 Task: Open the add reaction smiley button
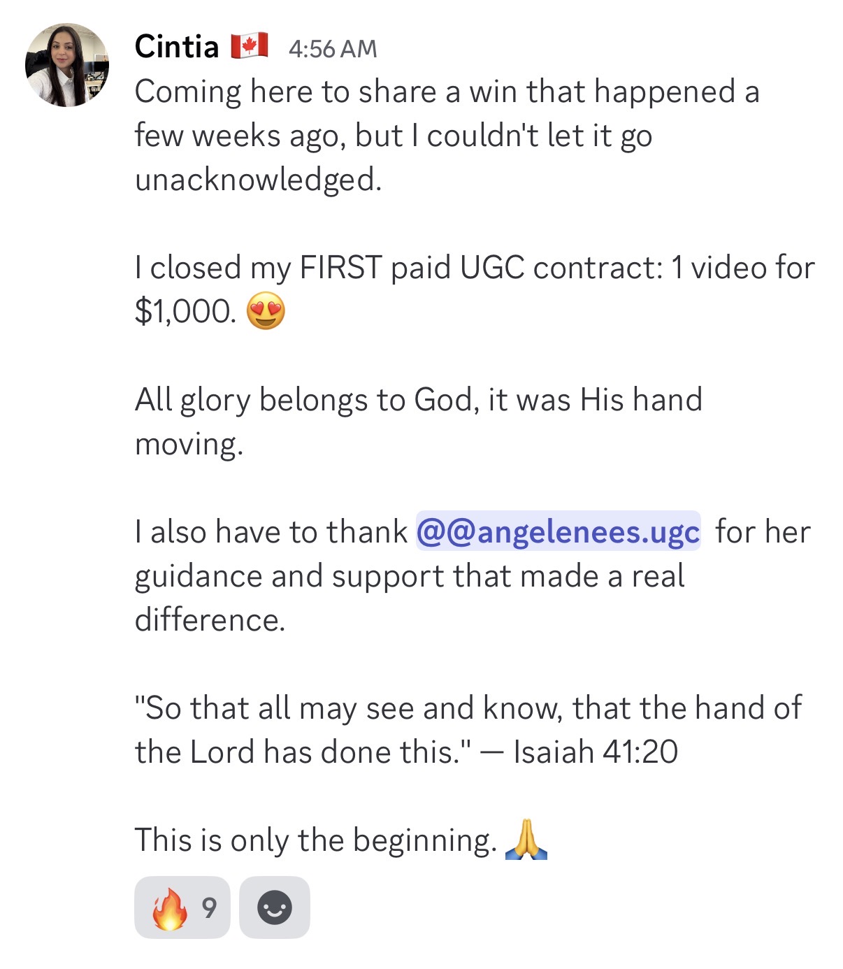[275, 907]
